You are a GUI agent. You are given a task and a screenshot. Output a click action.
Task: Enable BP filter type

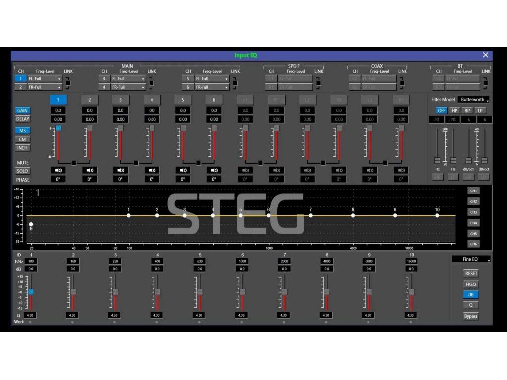coord(467,110)
